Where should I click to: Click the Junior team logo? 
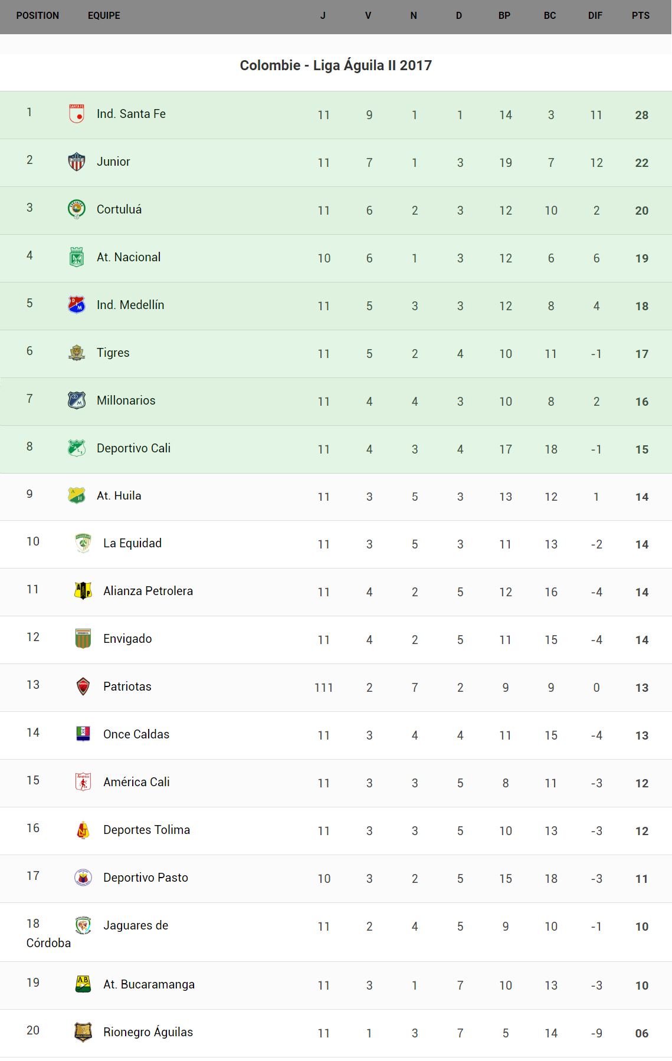click(77, 162)
